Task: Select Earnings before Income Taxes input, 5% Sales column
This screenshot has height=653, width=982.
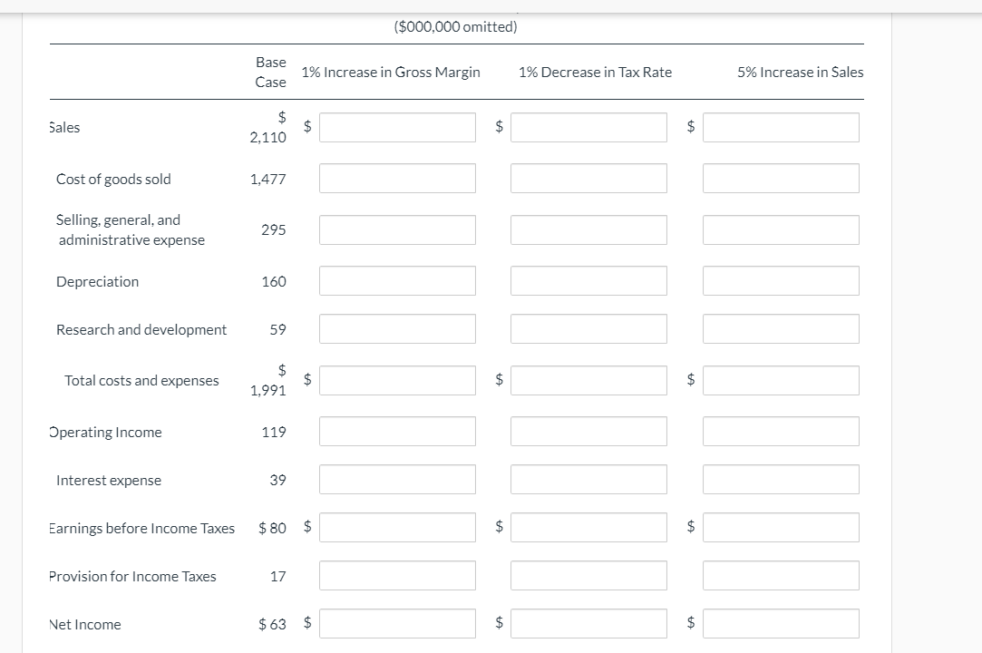Action: [781, 528]
